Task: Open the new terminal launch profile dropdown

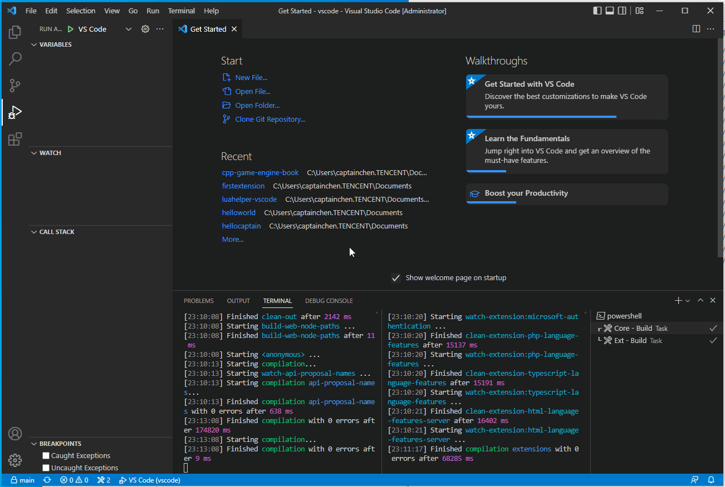Action: coord(688,301)
